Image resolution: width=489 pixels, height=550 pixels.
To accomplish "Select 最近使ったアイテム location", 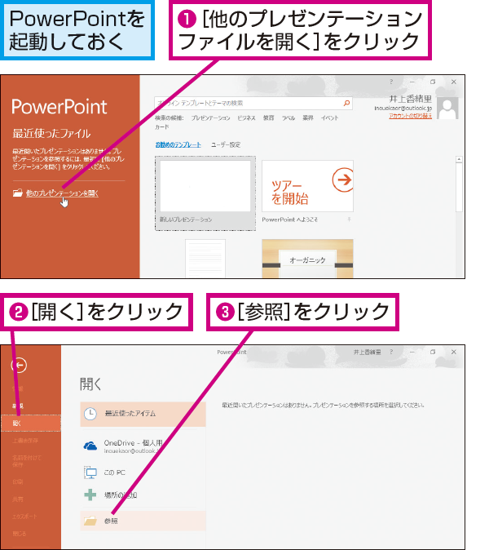I will [x=143, y=414].
